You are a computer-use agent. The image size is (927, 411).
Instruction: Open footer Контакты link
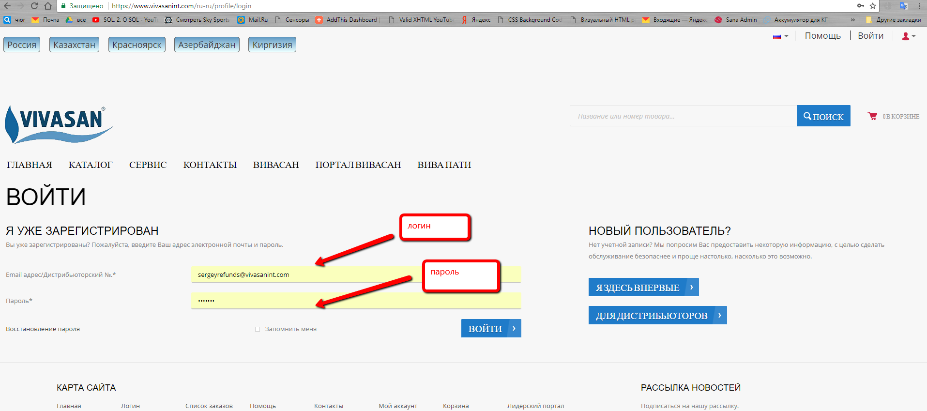(x=329, y=406)
